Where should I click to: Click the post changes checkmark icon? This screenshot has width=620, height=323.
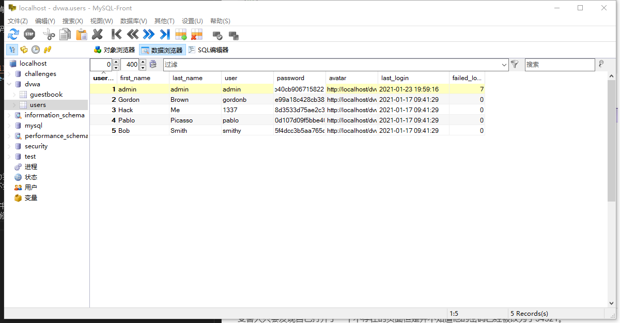tap(218, 35)
